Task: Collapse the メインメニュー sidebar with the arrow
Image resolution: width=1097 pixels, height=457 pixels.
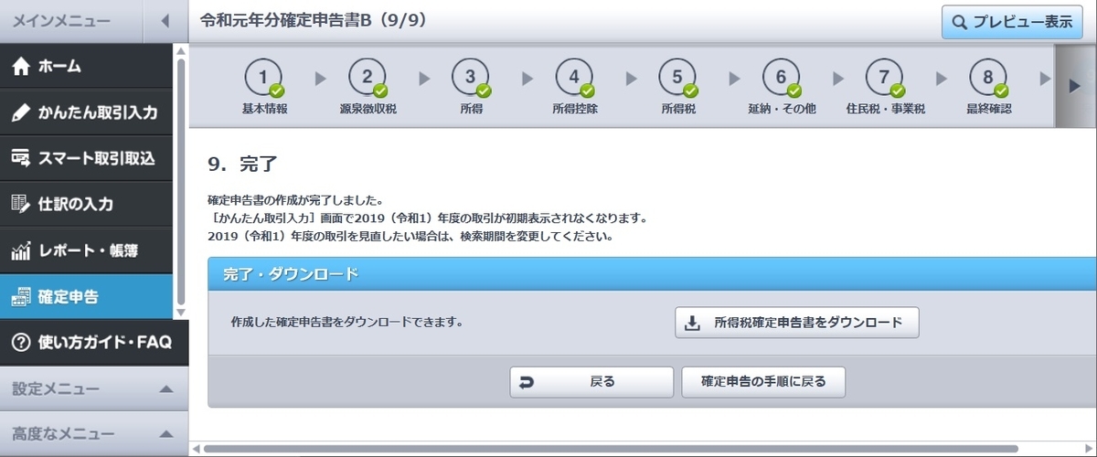Action: [x=165, y=21]
